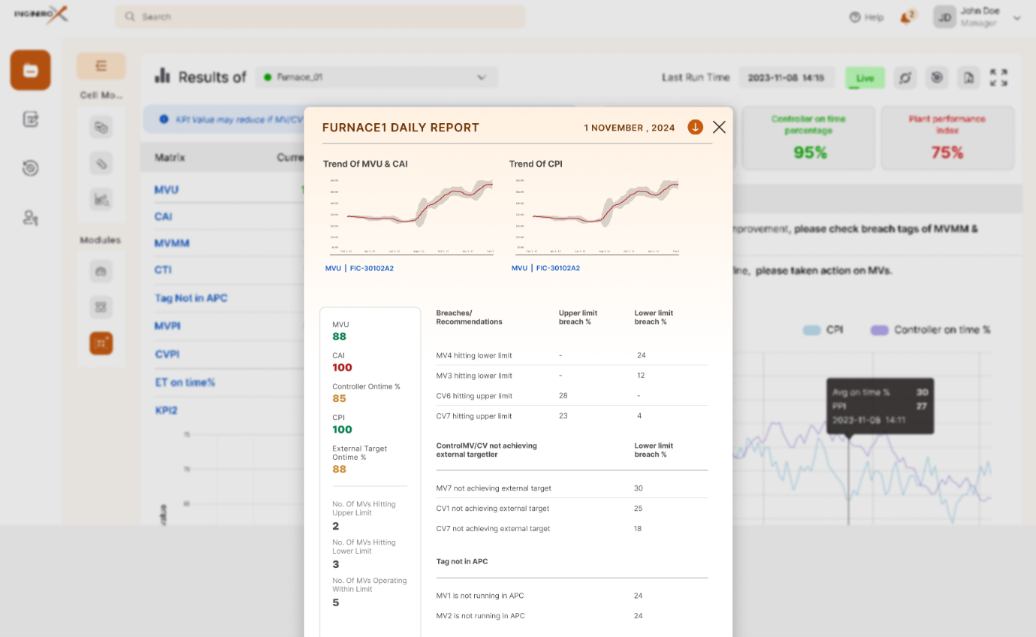Image resolution: width=1036 pixels, height=637 pixels.
Task: Click the fullscreen expand icon
Action: pyautogui.click(x=998, y=77)
